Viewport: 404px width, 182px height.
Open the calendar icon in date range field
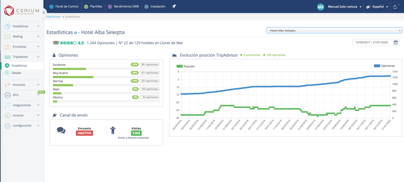(x=396, y=43)
